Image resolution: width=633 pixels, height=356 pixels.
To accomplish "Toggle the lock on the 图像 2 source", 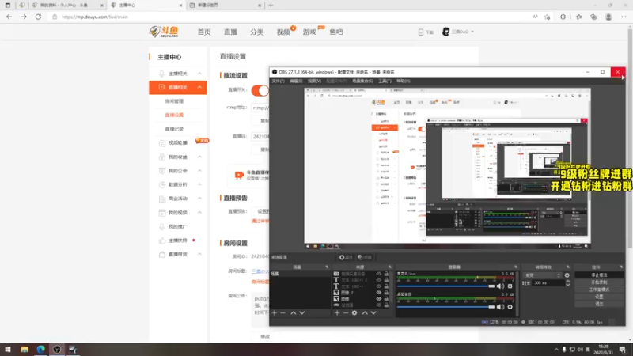I will point(386,292).
